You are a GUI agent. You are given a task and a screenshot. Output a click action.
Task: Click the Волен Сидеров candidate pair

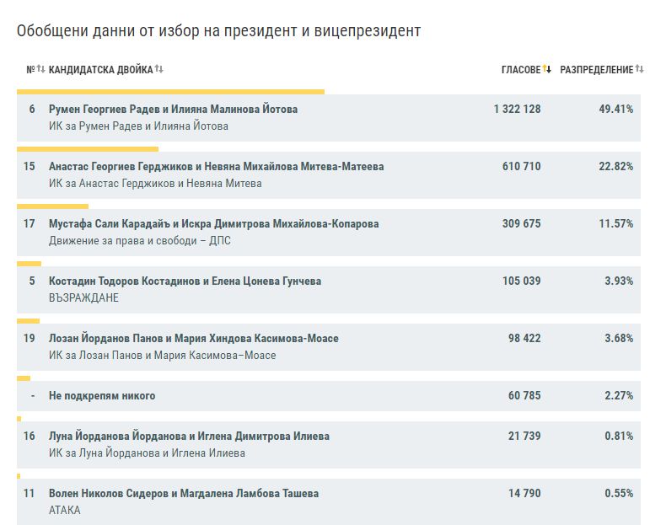(x=184, y=494)
